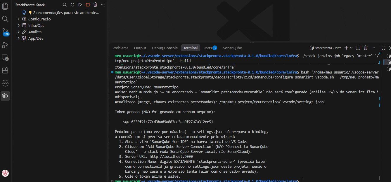Click 'Cole o token acima e salve' line

[150, 176]
